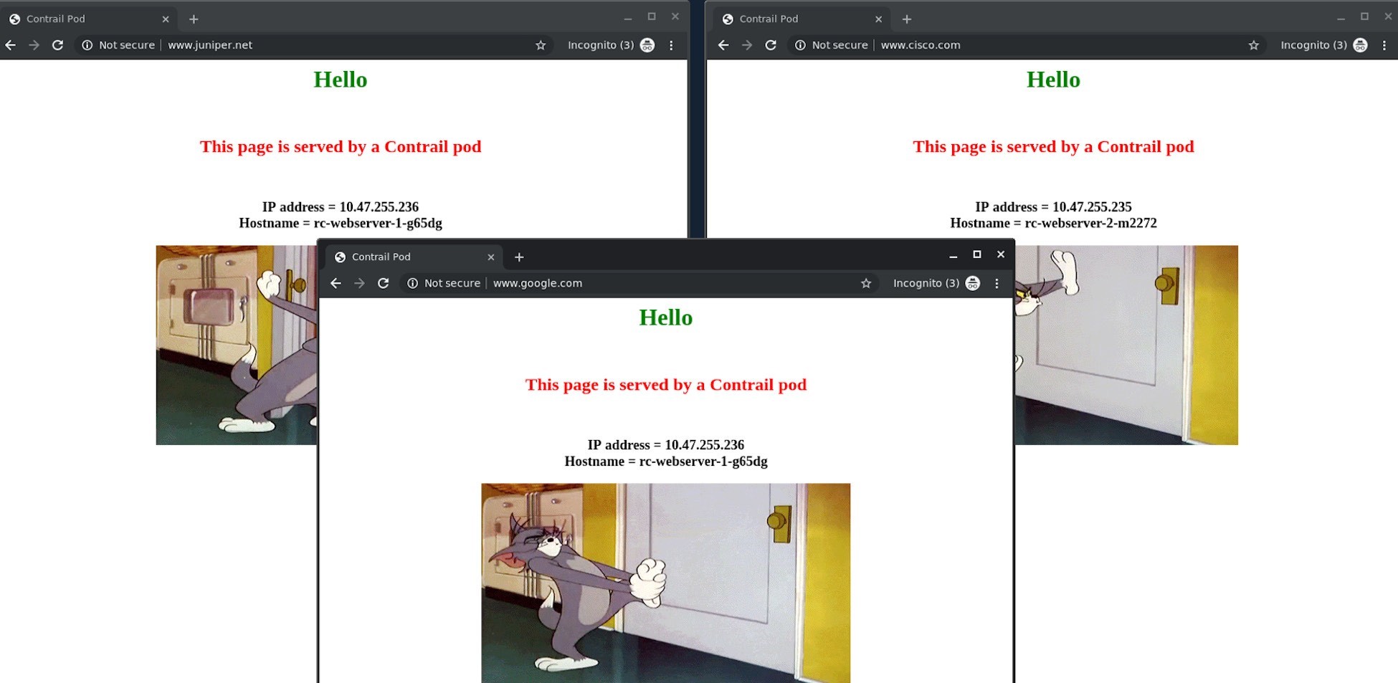The width and height of the screenshot is (1398, 683).
Task: Close Contrail Pod tab in cisco.com window
Action: (878, 19)
